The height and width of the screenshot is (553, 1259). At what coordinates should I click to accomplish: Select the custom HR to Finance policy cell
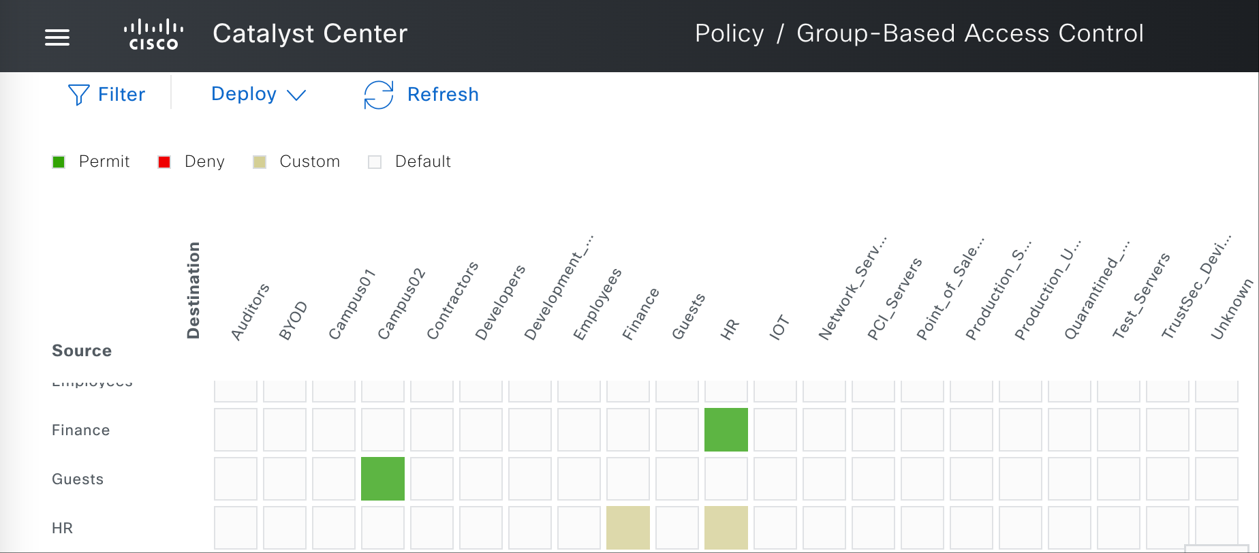pyautogui.click(x=628, y=528)
